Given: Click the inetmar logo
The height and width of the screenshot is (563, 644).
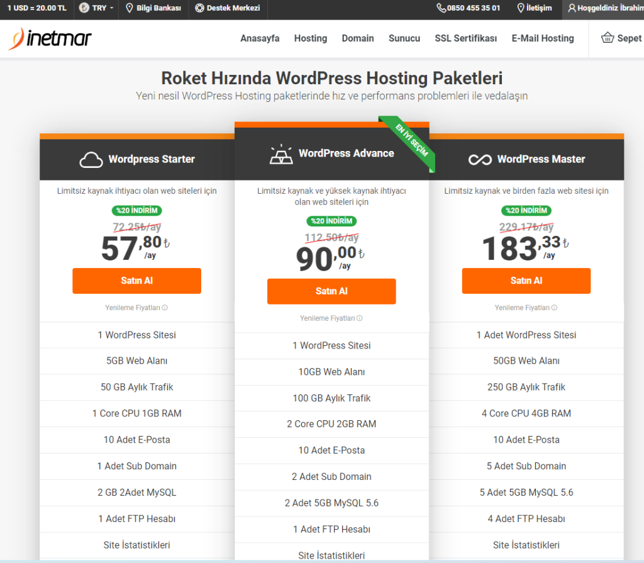Looking at the screenshot, I should coord(49,38).
